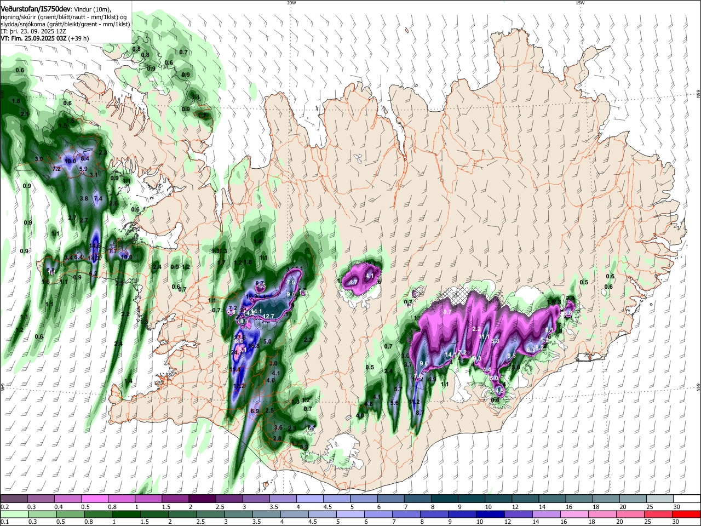Click the 3.6 precipitation value on the map

point(278,428)
